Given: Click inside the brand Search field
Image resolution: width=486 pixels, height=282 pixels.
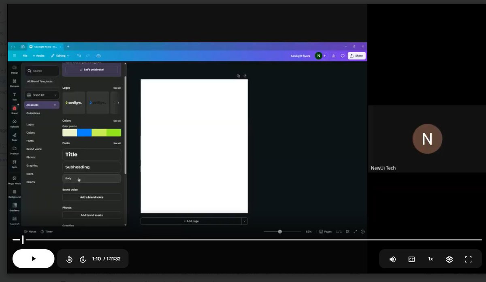Looking at the screenshot, I should (42, 70).
